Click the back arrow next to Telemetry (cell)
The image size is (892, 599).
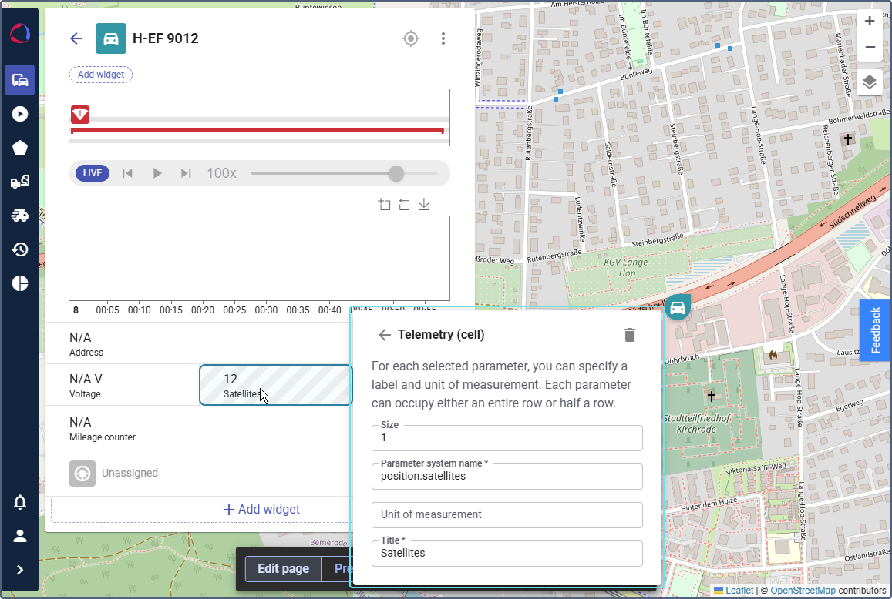click(x=385, y=335)
